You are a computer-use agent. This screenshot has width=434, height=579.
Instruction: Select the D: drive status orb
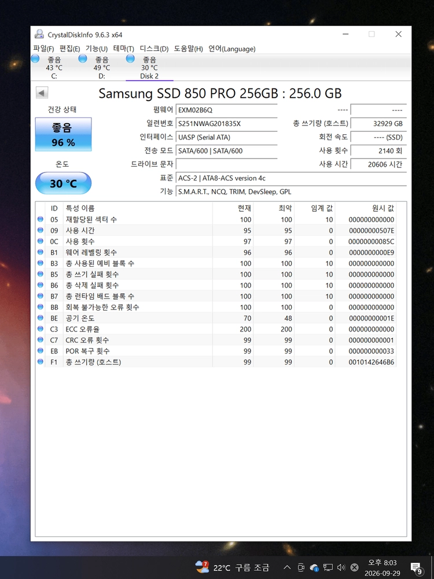(x=83, y=58)
